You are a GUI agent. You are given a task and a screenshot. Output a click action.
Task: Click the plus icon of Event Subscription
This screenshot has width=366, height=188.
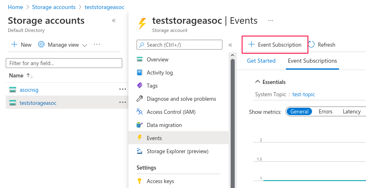click(x=251, y=44)
